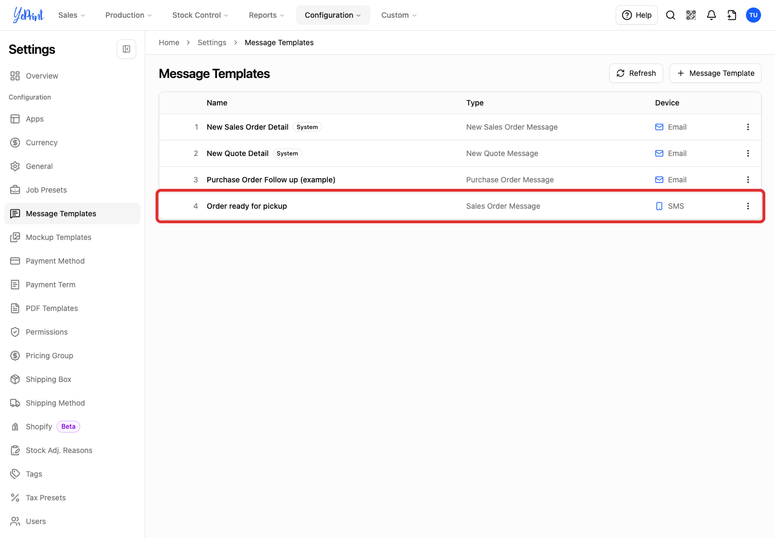
Task: Open row options for New Quote Detail
Action: (x=748, y=153)
